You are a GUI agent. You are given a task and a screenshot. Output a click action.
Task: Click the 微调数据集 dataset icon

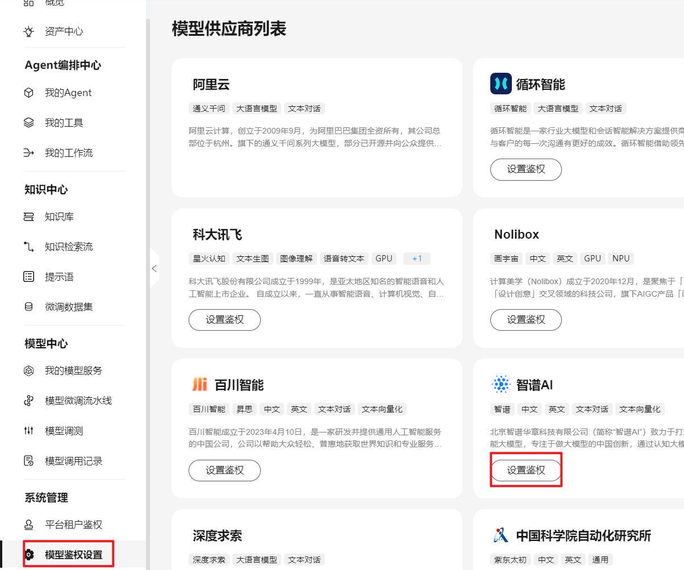click(x=29, y=307)
